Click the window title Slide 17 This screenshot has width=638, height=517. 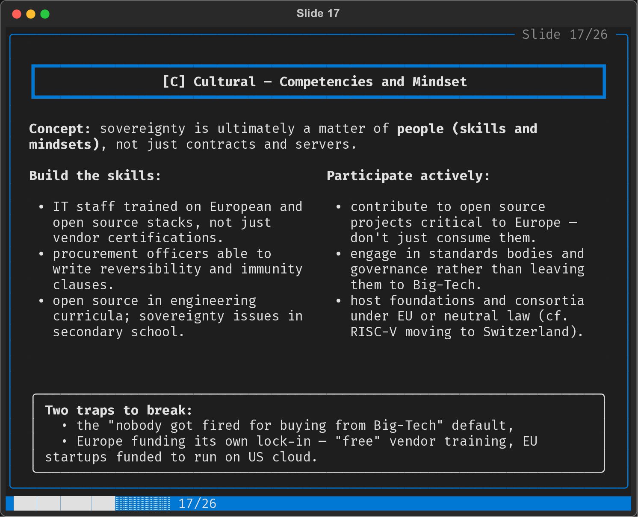click(318, 13)
